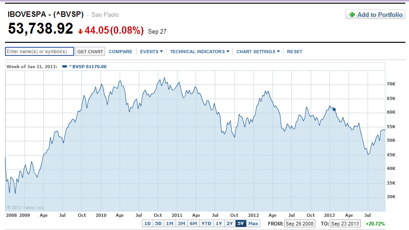Click the 2013 x-axis label
The image size is (409, 230).
click(x=329, y=215)
